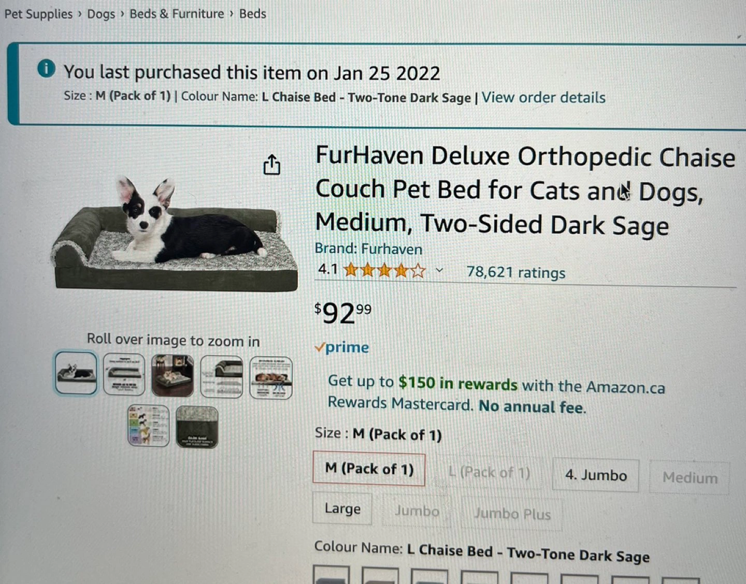Choose the Large size option
The image size is (746, 584).
point(342,509)
